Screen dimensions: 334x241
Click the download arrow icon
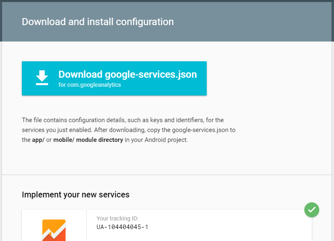[x=42, y=78]
